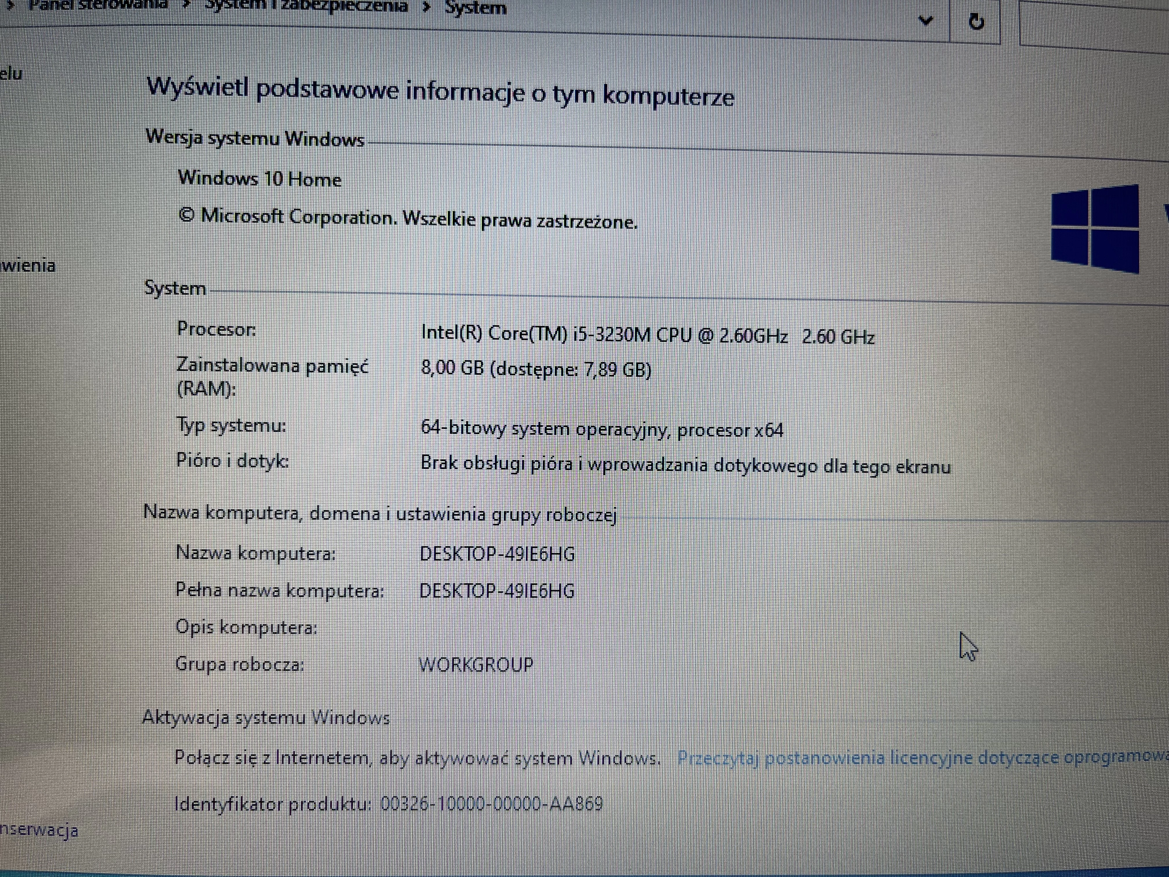Click the 'Wersja systemu Windows' section heading
Image resolution: width=1169 pixels, height=877 pixels.
click(255, 138)
